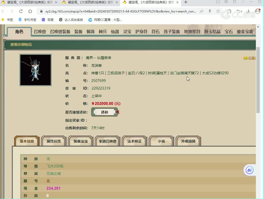
Task: Open the 宝石 tab
Action: click(228, 32)
